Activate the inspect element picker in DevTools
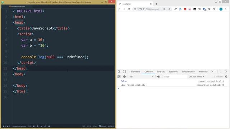230x129 pixels. (x=119, y=72)
